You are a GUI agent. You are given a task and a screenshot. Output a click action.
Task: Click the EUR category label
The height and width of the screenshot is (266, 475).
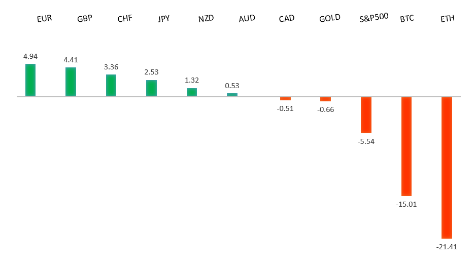[44, 19]
